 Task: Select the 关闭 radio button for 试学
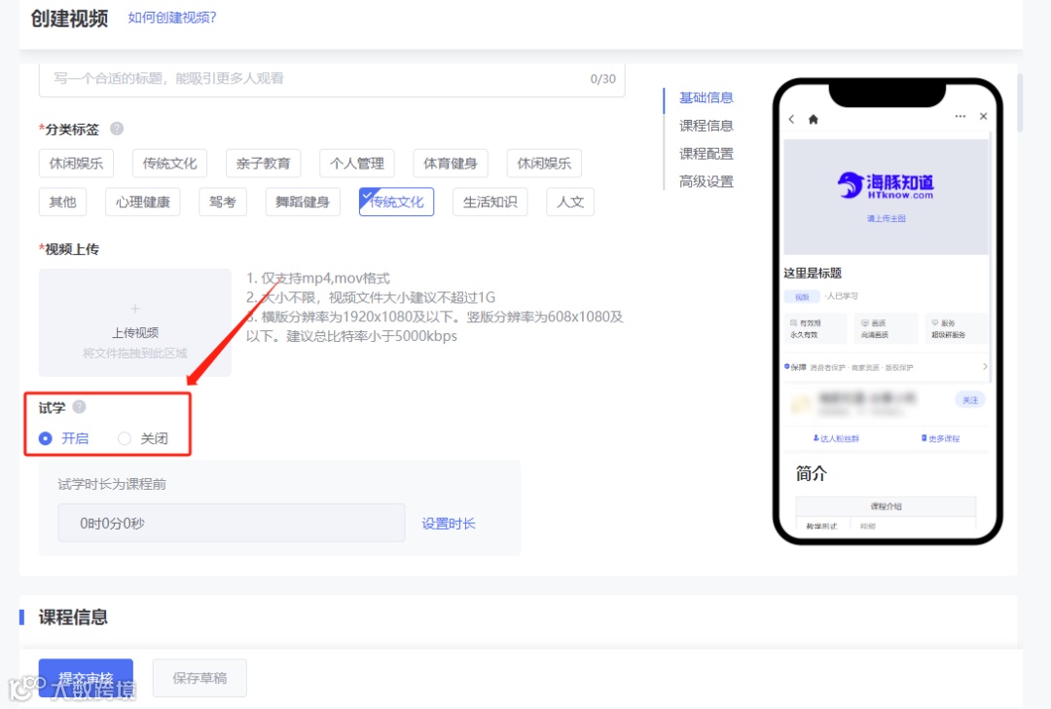click(124, 438)
